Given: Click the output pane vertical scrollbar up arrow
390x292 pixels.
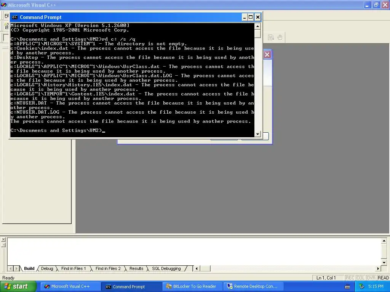Looking at the screenshot, I should coord(384,241).
